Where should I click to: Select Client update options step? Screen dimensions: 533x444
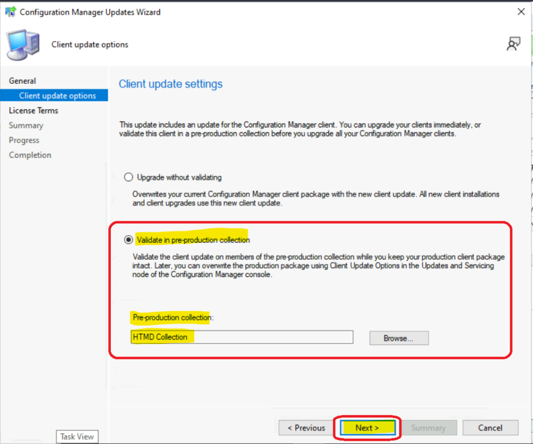click(x=54, y=96)
